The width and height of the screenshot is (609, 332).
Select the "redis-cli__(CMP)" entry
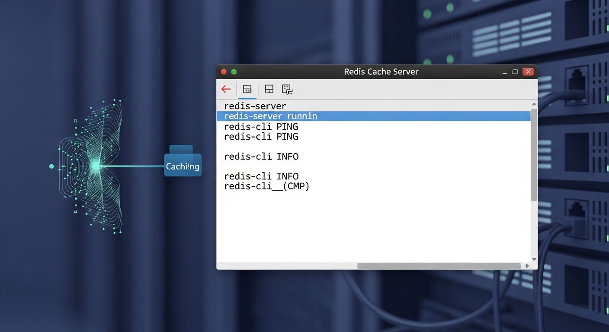[266, 186]
